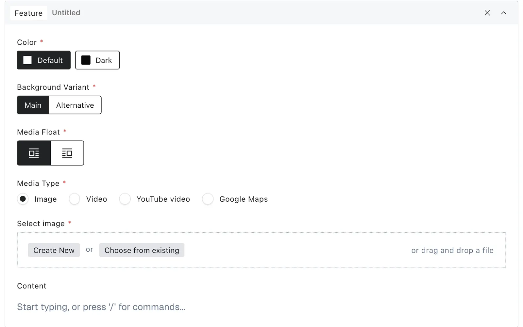The width and height of the screenshot is (523, 327).
Task: Click the drag and drop file text
Action: coord(452,250)
